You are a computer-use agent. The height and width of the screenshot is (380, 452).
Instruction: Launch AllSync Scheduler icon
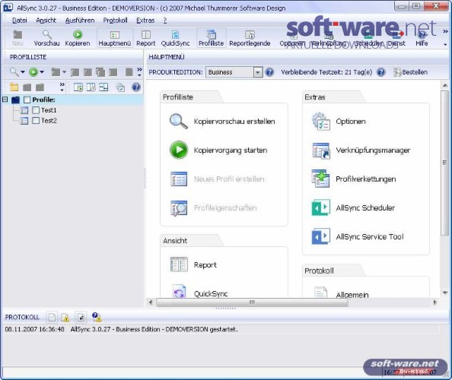[321, 207]
